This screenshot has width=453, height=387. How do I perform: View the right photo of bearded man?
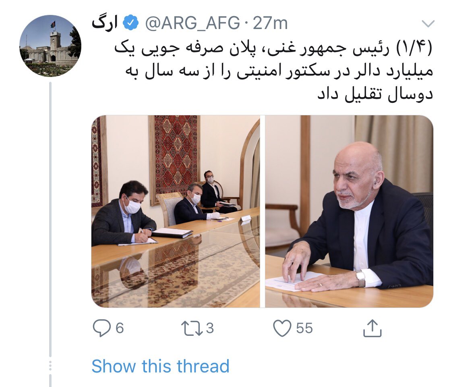pos(349,211)
